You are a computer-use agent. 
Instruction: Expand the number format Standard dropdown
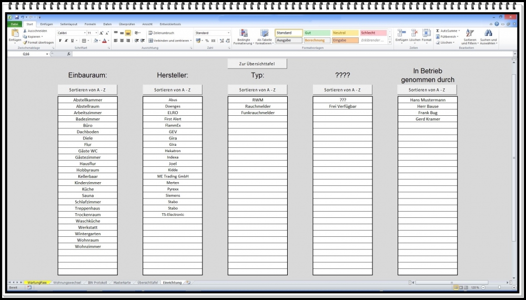[228, 33]
